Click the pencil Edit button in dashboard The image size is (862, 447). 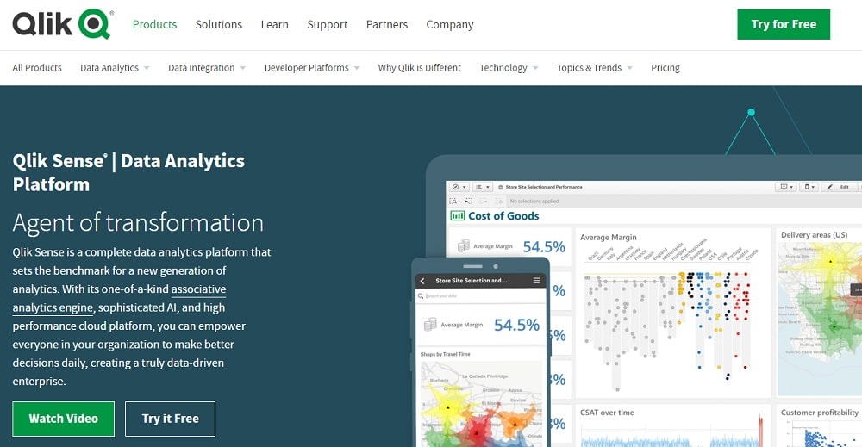pyautogui.click(x=839, y=187)
